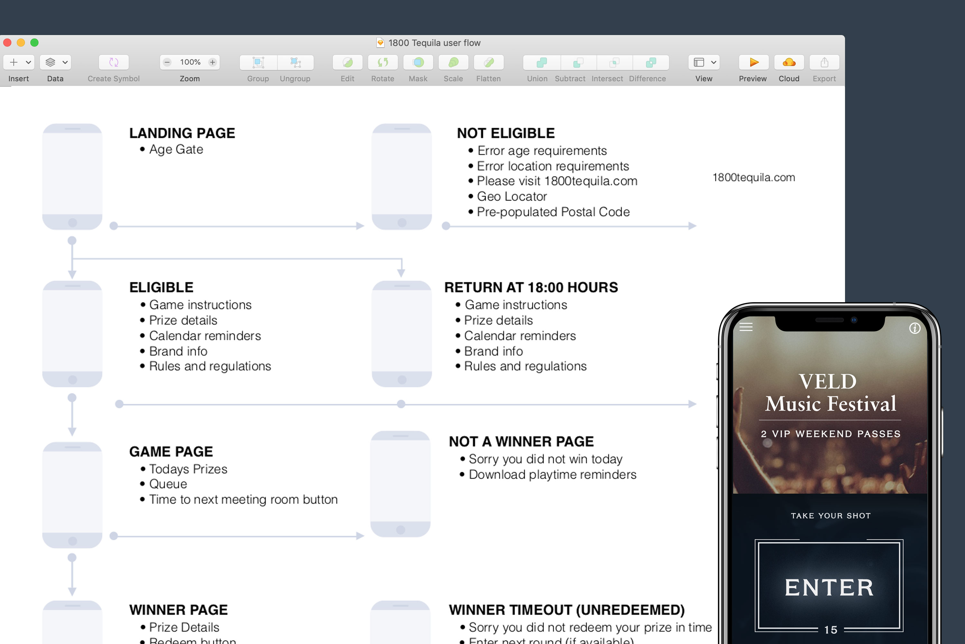Click the info icon on phone mockup
Viewport: 965px width, 644px height.
tap(914, 328)
